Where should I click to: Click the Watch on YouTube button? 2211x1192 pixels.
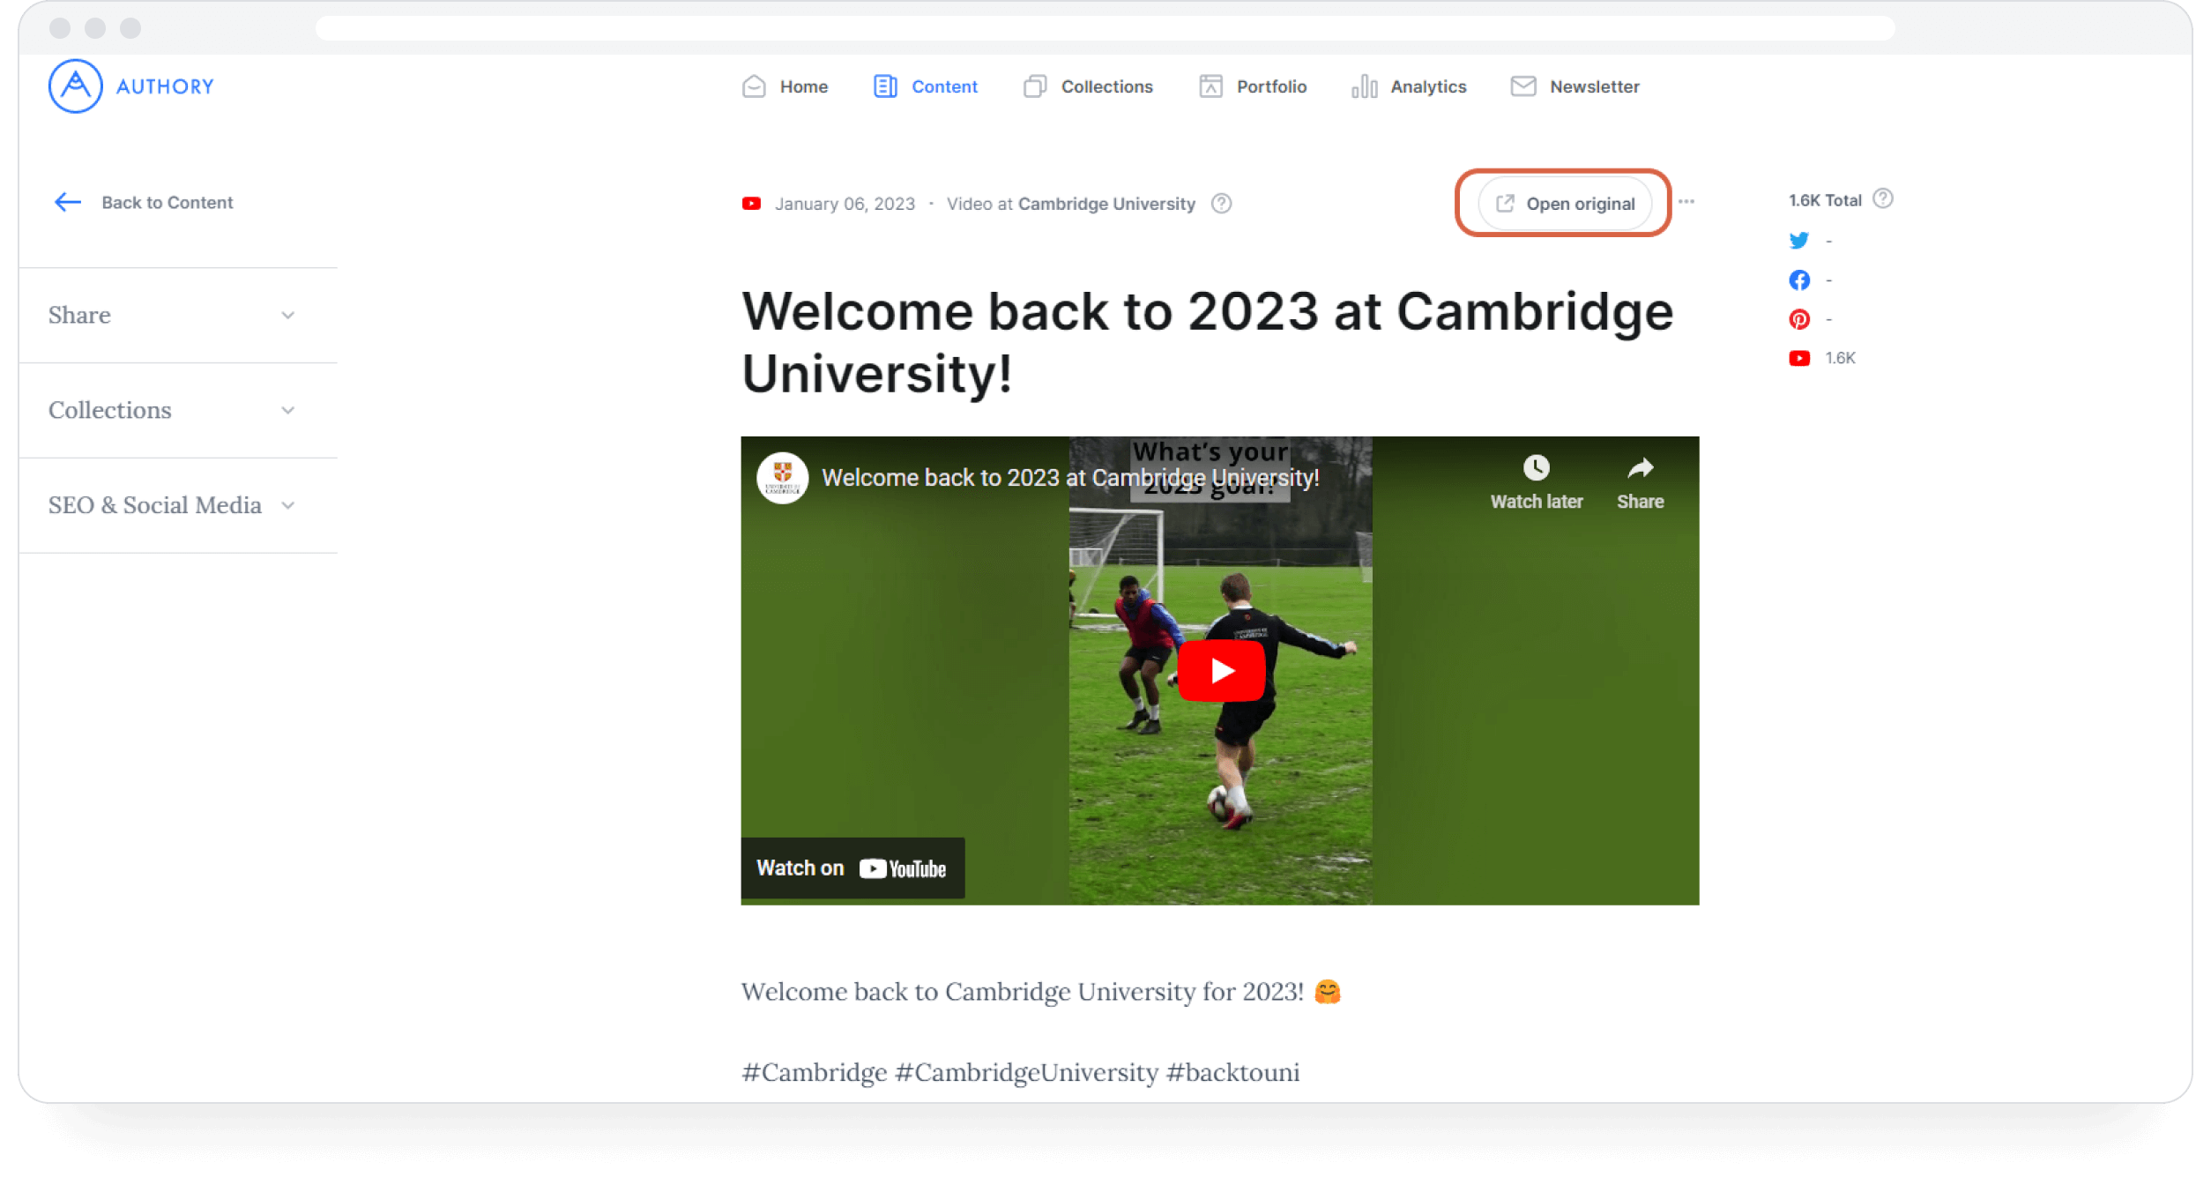(852, 868)
